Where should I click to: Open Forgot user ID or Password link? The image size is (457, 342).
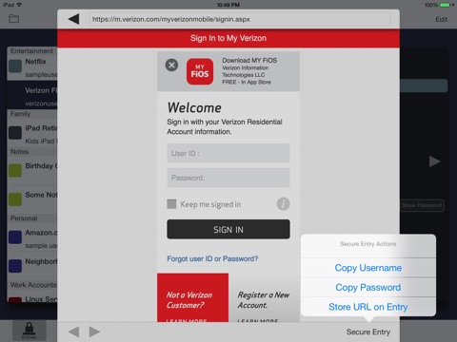click(x=212, y=258)
